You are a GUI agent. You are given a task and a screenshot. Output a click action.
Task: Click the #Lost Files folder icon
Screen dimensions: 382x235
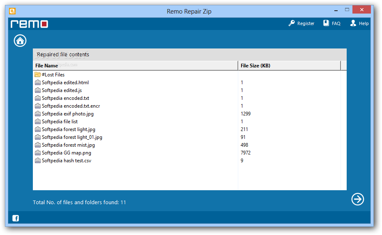coord(37,75)
